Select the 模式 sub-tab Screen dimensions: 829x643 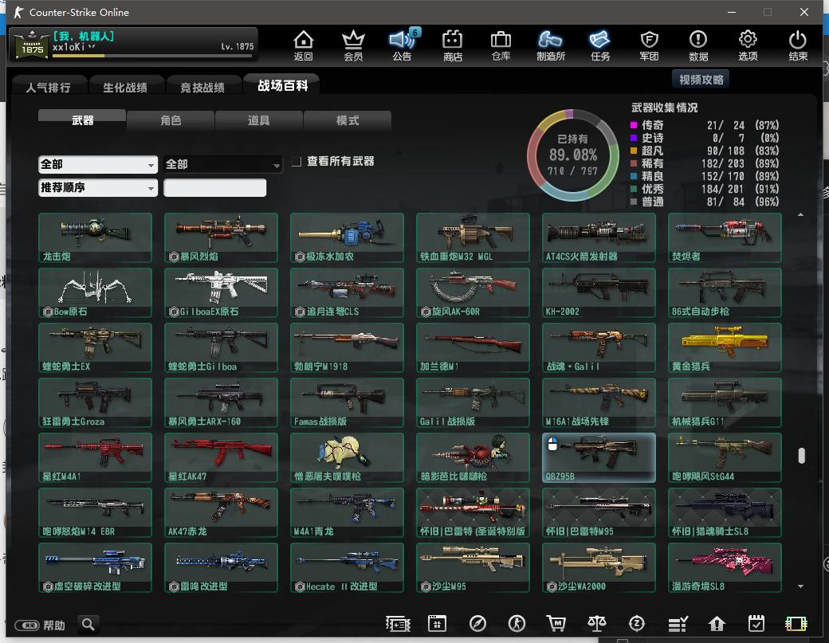click(348, 120)
